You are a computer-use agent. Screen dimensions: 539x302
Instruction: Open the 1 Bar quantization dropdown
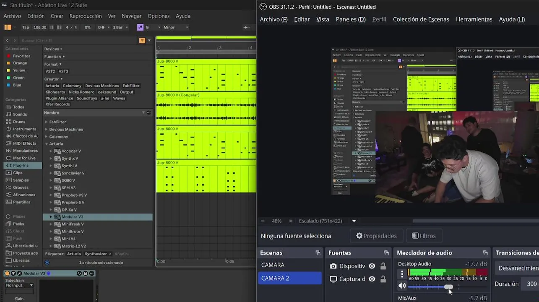[120, 27]
